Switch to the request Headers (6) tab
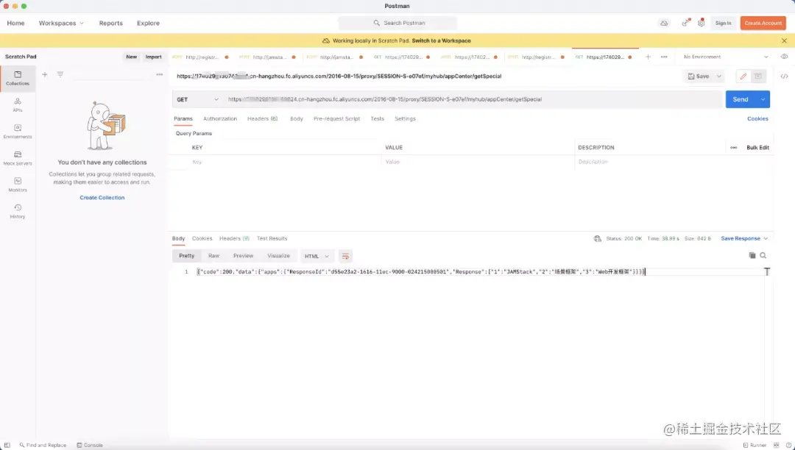 click(x=263, y=119)
